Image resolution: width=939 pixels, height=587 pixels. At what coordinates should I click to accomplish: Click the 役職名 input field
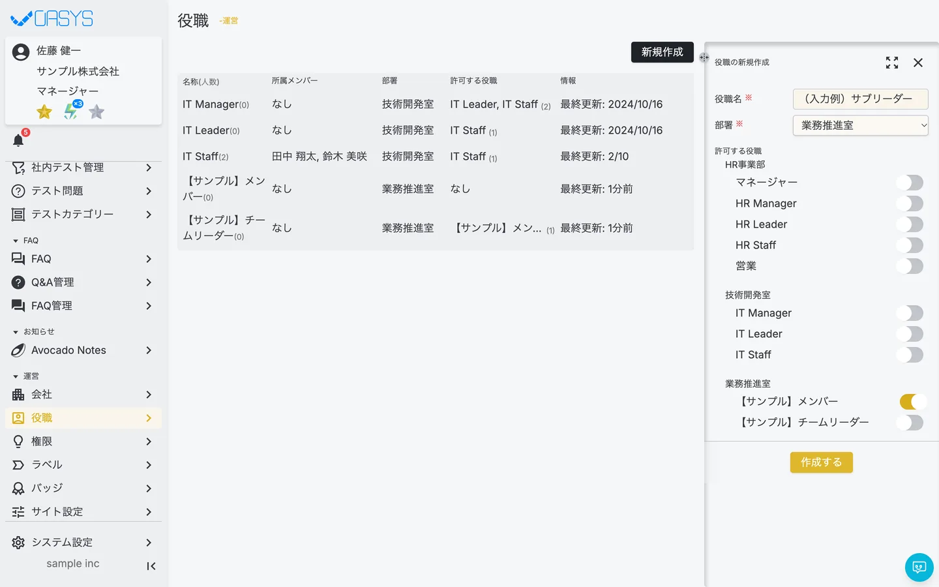coord(861,99)
